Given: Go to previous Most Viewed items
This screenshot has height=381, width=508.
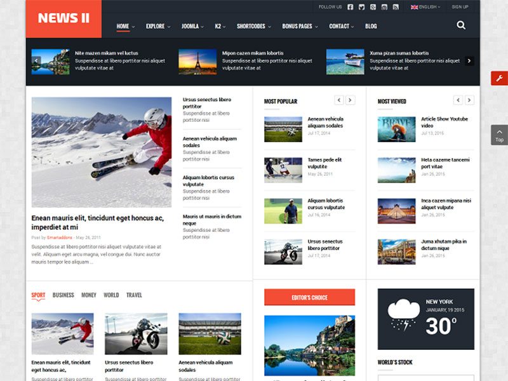Looking at the screenshot, I should pos(458,100).
